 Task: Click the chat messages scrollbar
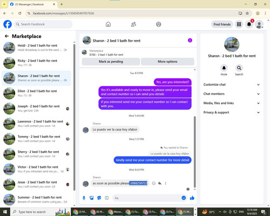coord(194,152)
